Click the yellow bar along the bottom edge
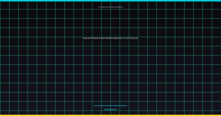The width and height of the screenshot is (221, 116). [x=110, y=115]
